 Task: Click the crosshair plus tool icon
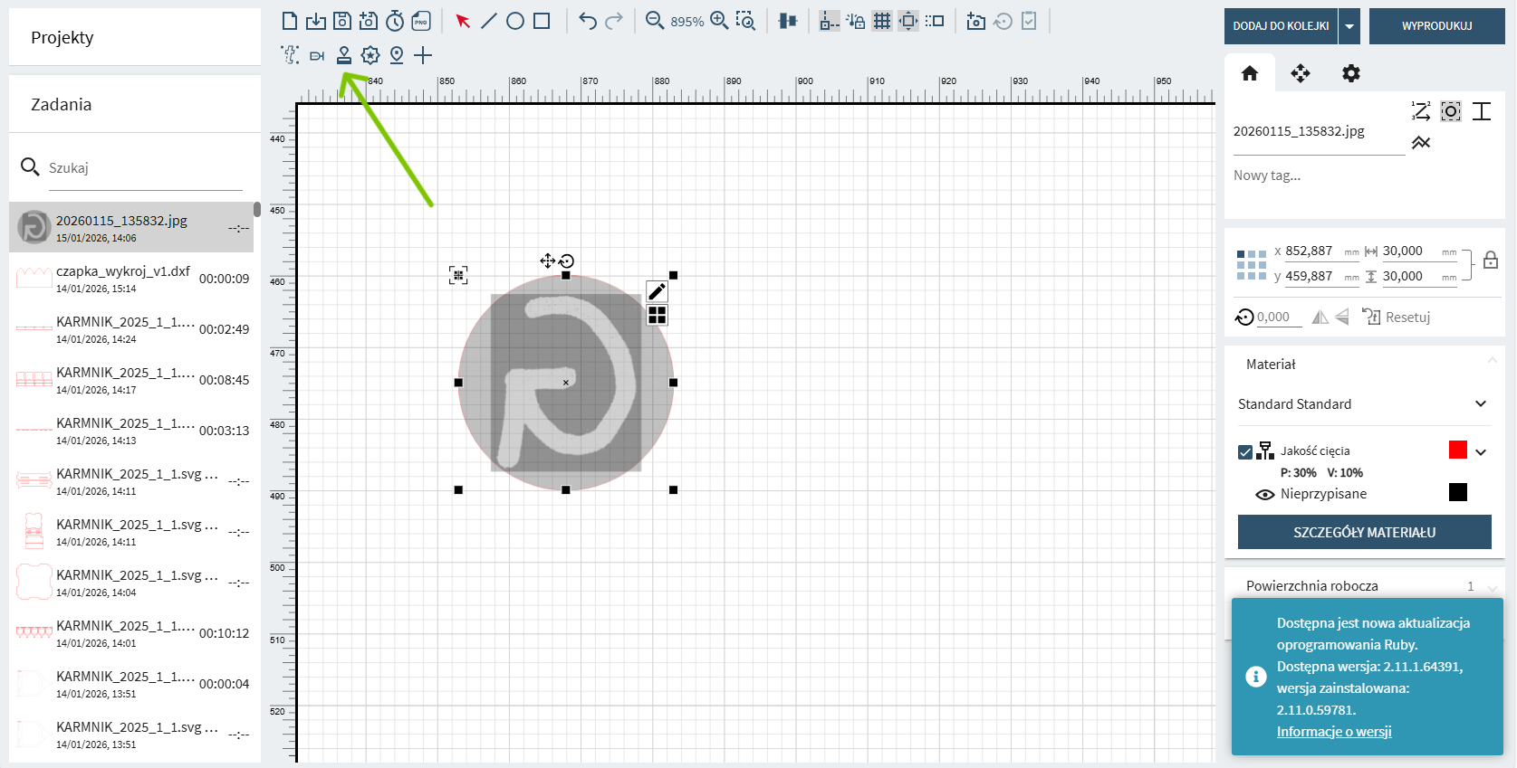[x=423, y=55]
